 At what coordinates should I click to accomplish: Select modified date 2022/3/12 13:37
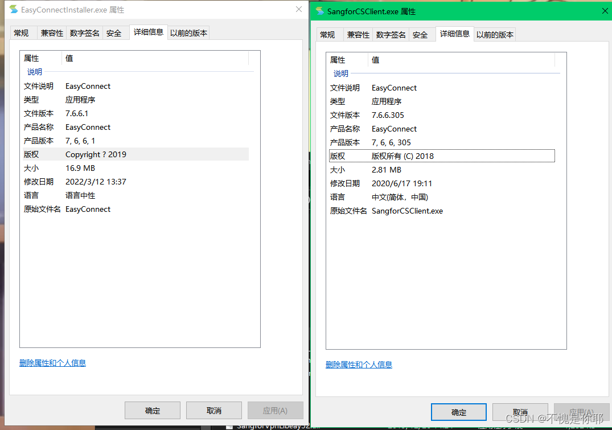[x=96, y=182]
